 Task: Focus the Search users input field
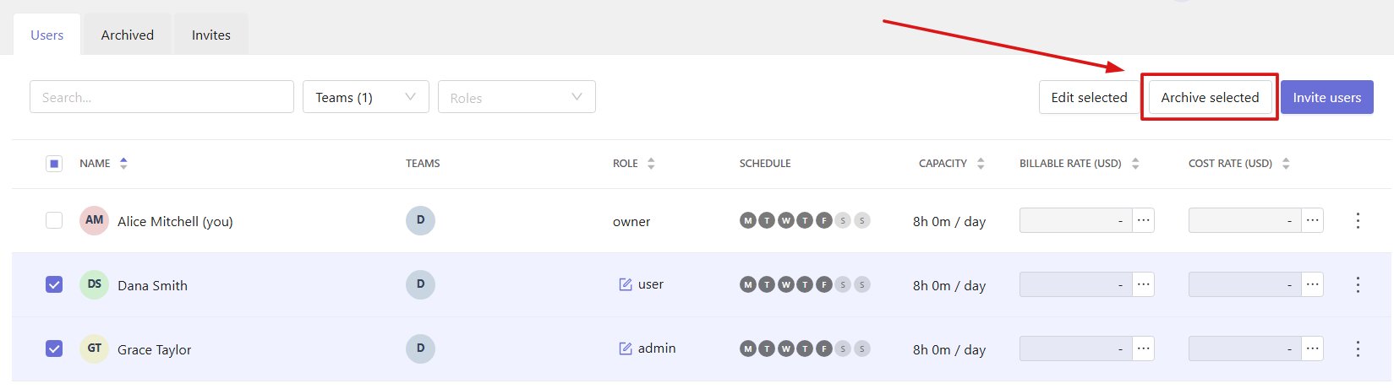[x=161, y=97]
